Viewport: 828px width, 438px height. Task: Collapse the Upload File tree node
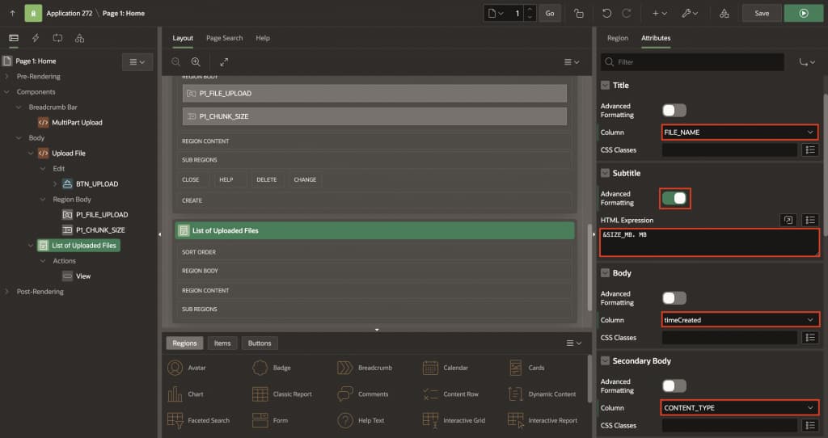(32, 153)
